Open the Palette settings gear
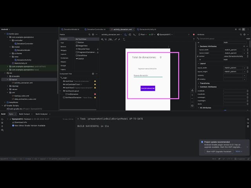Image resolution: width=251 pixels, height=188 pixels. [93, 34]
